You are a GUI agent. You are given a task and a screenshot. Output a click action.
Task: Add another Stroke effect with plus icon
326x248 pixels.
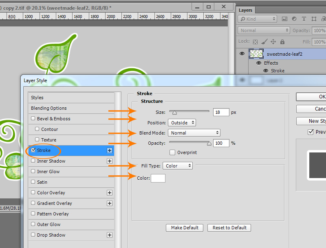[x=110, y=150]
